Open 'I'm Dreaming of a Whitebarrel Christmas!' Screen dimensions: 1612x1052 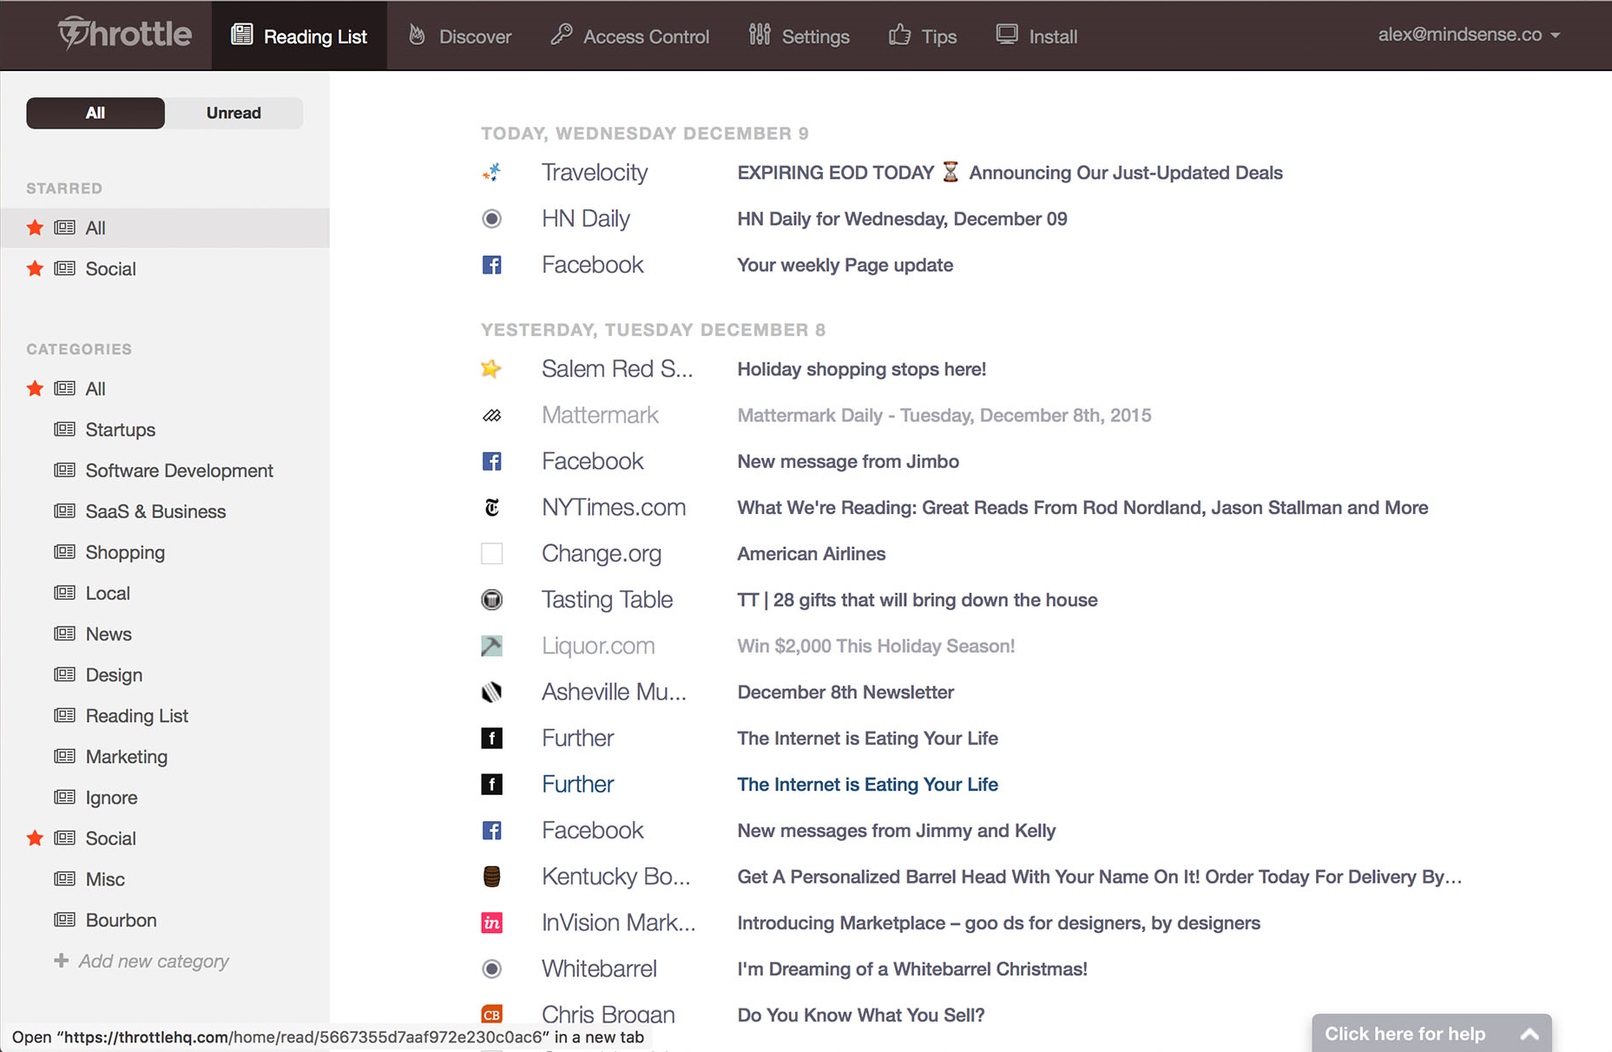[x=911, y=969]
